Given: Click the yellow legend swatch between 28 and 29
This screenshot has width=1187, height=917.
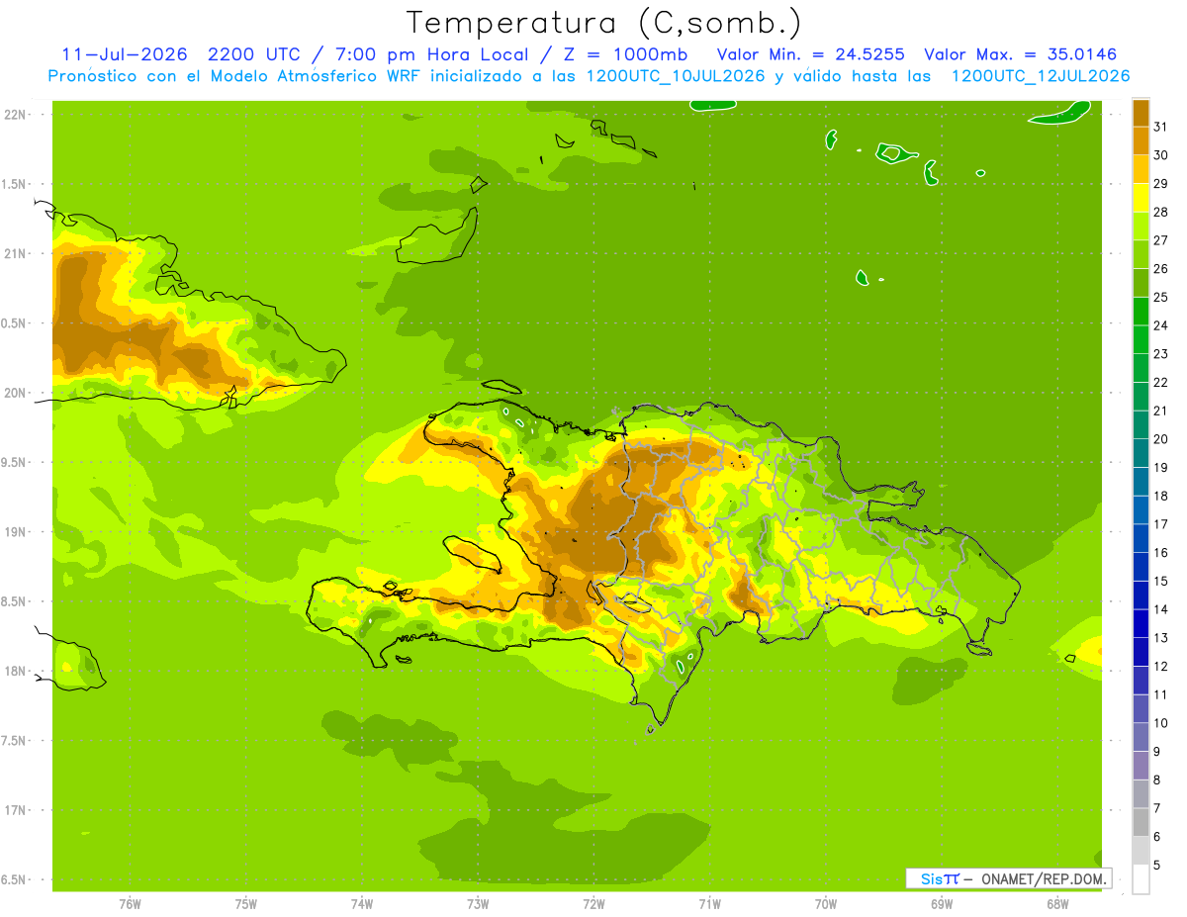Looking at the screenshot, I should [x=1141, y=198].
